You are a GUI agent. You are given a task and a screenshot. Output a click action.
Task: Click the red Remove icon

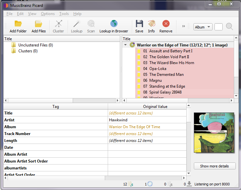click(x=166, y=24)
